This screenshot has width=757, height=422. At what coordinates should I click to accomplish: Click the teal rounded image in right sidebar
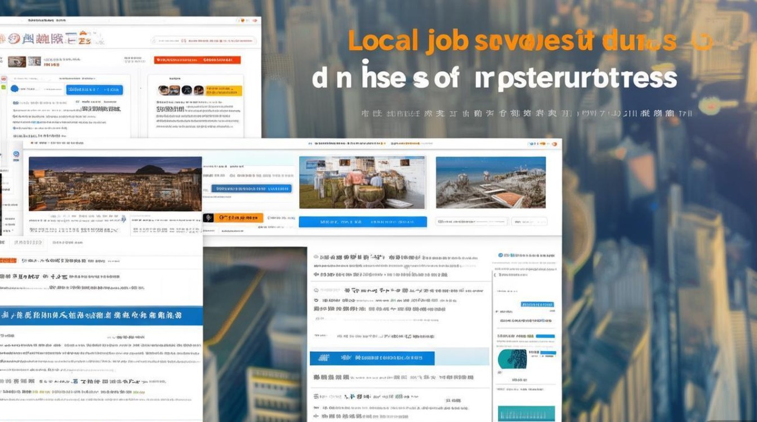click(x=512, y=358)
